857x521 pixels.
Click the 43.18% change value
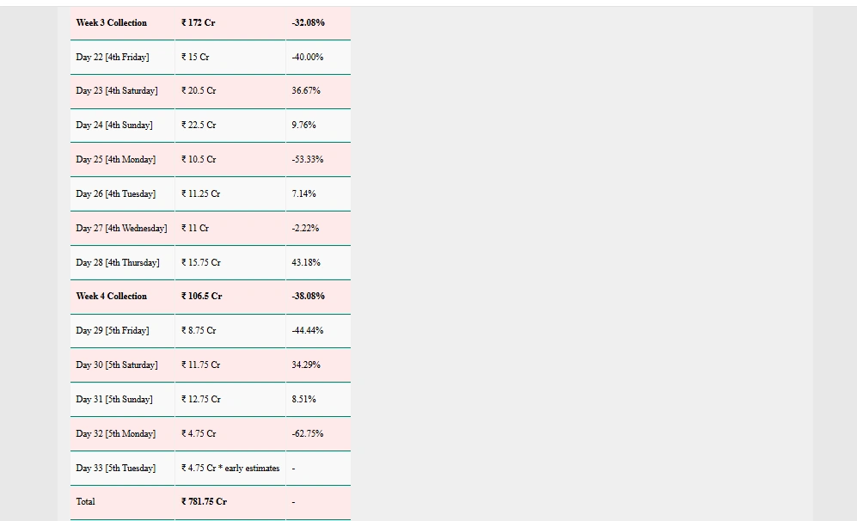pos(306,263)
